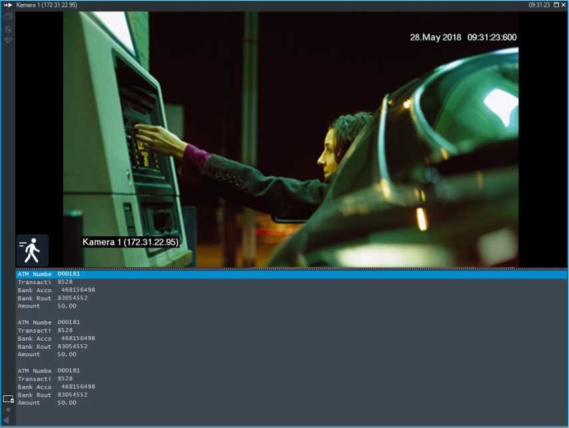Click the motion detection walking person icon
The width and height of the screenshot is (569, 428).
click(32, 250)
